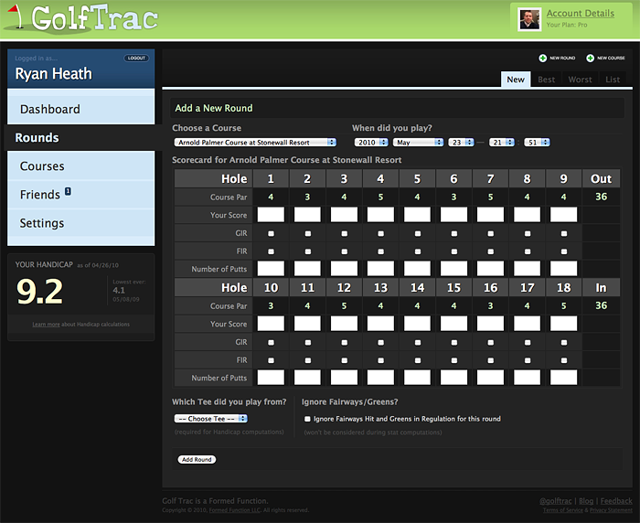Click the account profile photo
The width and height of the screenshot is (640, 523).
pos(529,19)
